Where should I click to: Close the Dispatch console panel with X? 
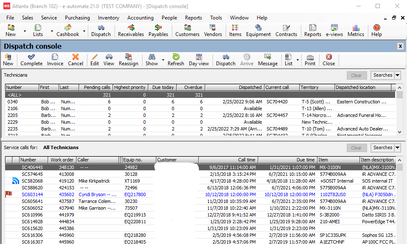(x=400, y=46)
